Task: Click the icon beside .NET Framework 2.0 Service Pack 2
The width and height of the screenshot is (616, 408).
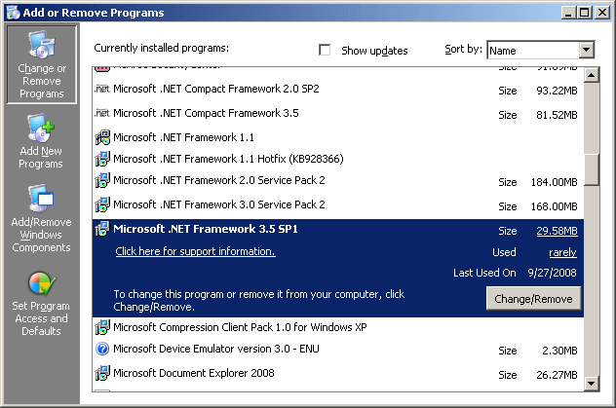Action: pos(102,180)
